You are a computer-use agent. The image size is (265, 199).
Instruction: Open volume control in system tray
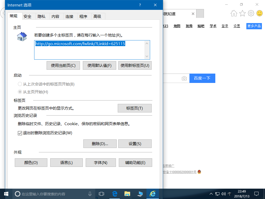pyautogui.click(x=223, y=194)
